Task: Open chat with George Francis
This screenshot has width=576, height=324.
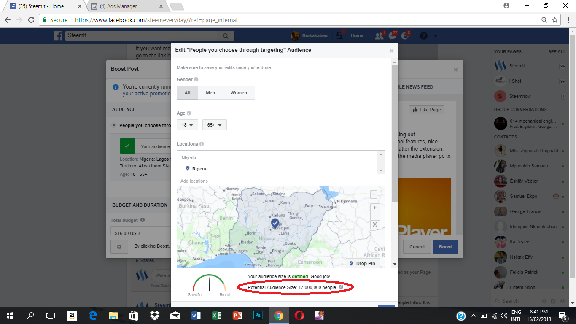Action: coord(530,211)
